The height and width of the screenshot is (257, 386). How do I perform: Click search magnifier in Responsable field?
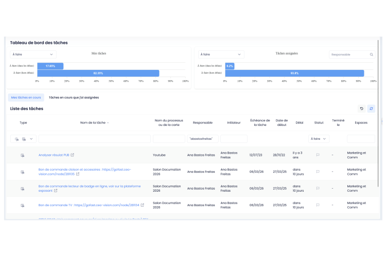point(371,54)
